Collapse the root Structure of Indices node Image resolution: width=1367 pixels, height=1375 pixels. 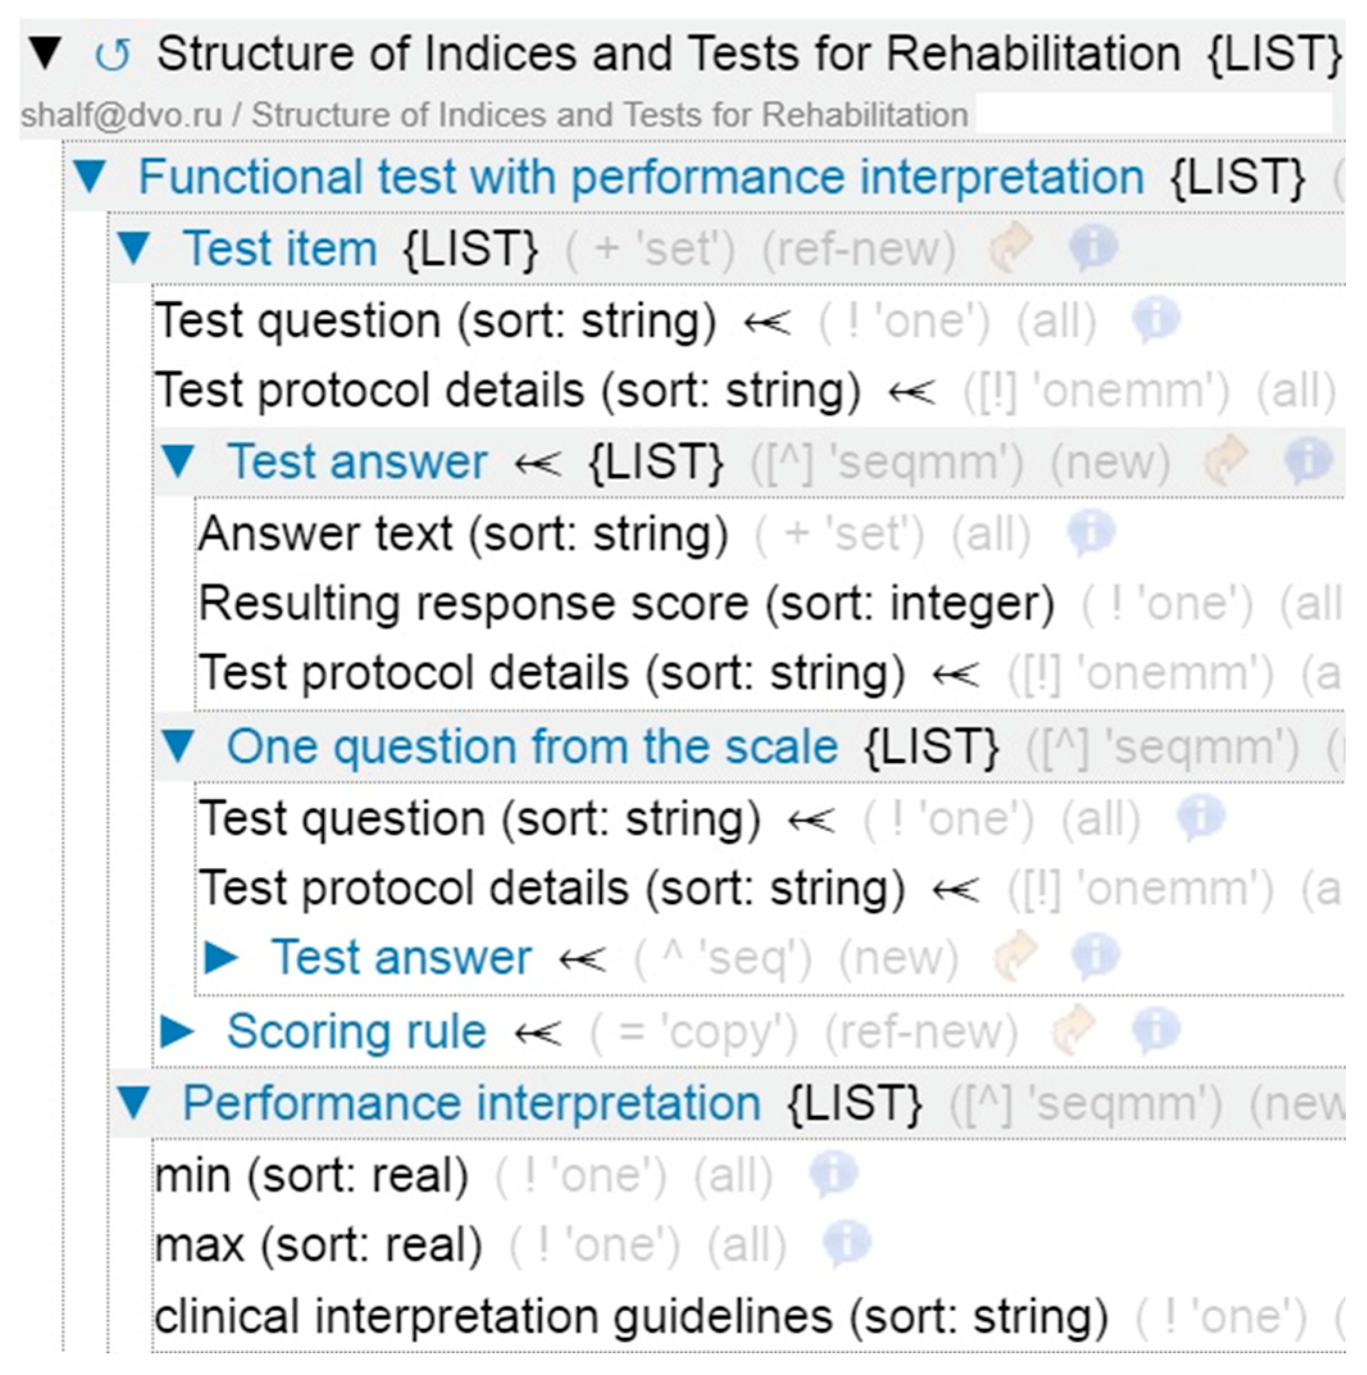[45, 54]
